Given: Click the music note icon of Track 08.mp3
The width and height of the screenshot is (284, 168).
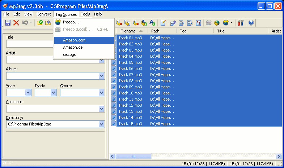Looking at the screenshot, I should point(114,81).
